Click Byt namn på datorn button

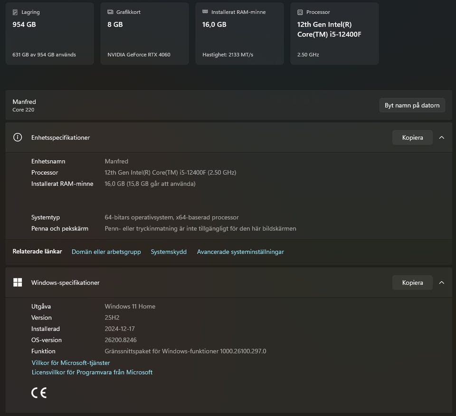tap(412, 105)
